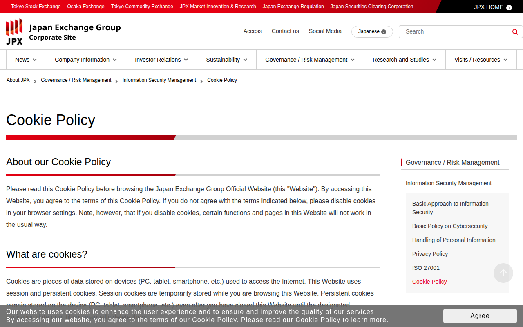Click the red search magnifier icon
This screenshot has height=327, width=523.
[x=515, y=31]
